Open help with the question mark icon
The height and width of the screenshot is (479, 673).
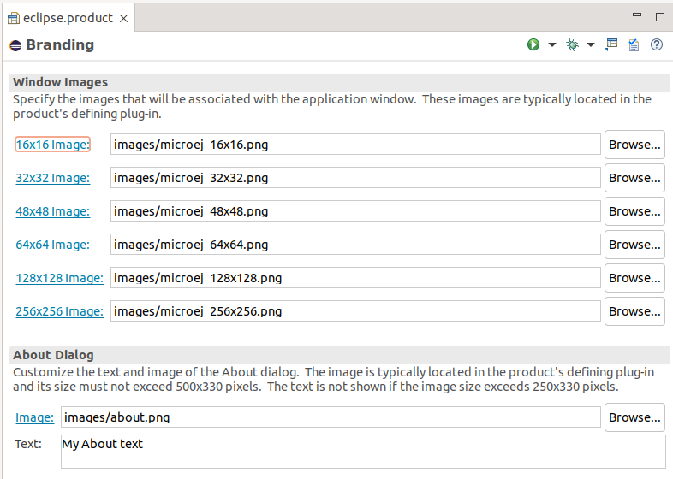[x=657, y=45]
